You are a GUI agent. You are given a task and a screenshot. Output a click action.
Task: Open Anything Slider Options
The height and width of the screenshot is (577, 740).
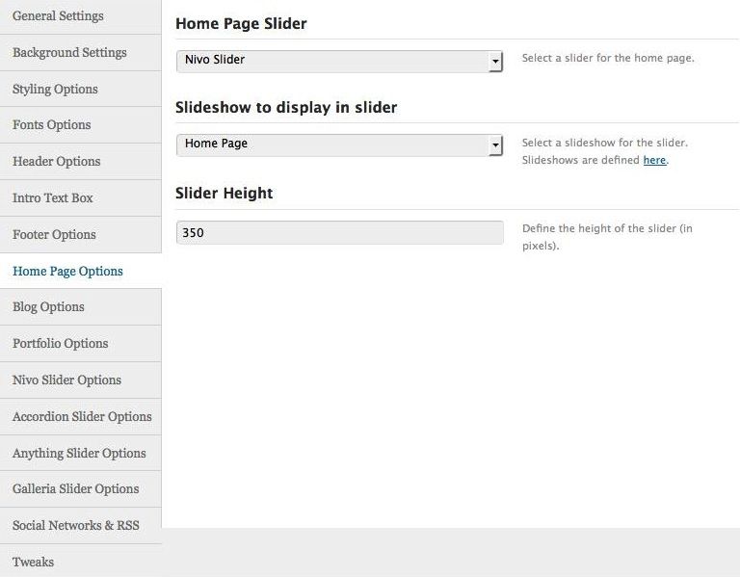pos(79,454)
